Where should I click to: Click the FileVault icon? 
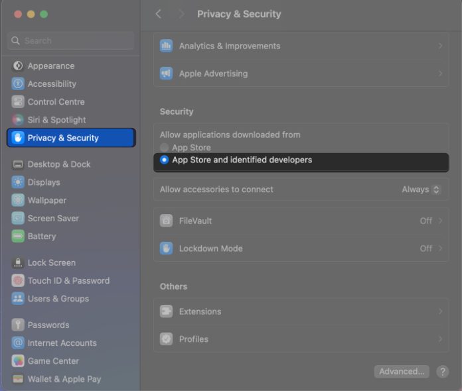(x=166, y=221)
